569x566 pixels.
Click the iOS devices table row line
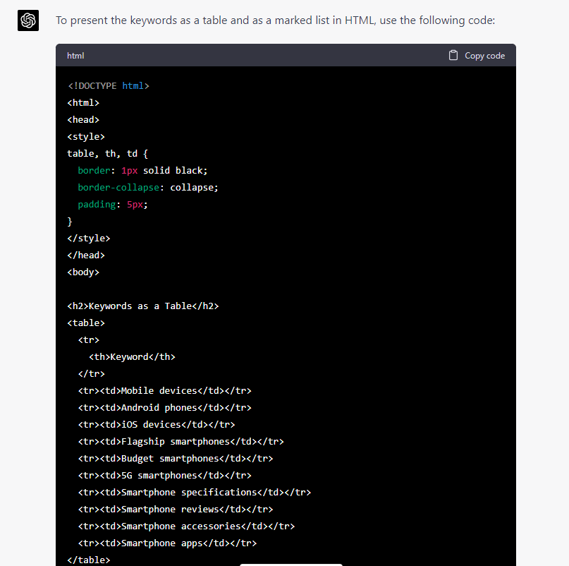[157, 424]
